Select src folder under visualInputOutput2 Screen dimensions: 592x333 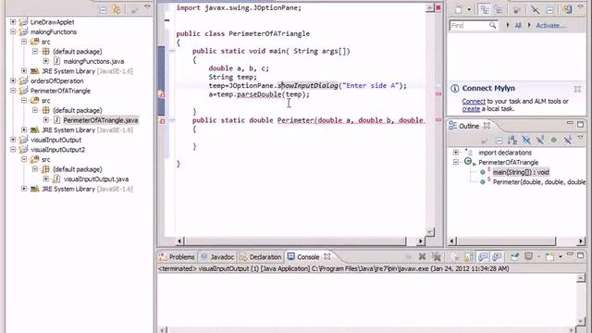(x=45, y=159)
